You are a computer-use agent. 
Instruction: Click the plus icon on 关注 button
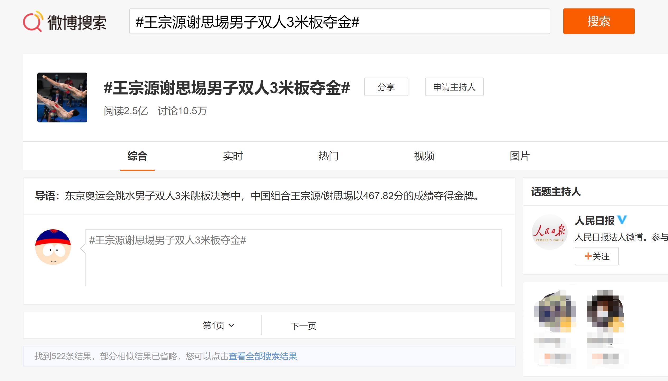click(588, 256)
